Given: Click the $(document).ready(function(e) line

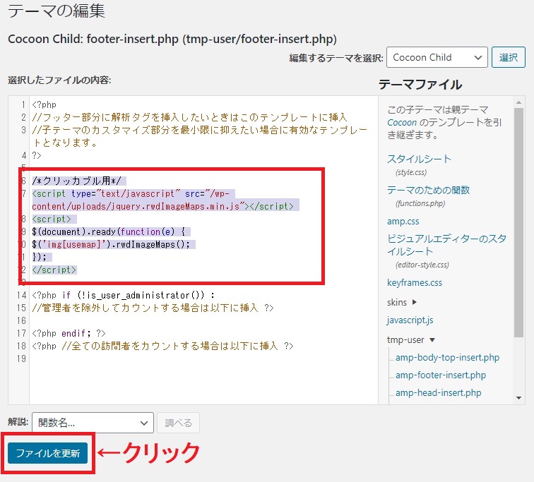Looking at the screenshot, I should coord(108,231).
